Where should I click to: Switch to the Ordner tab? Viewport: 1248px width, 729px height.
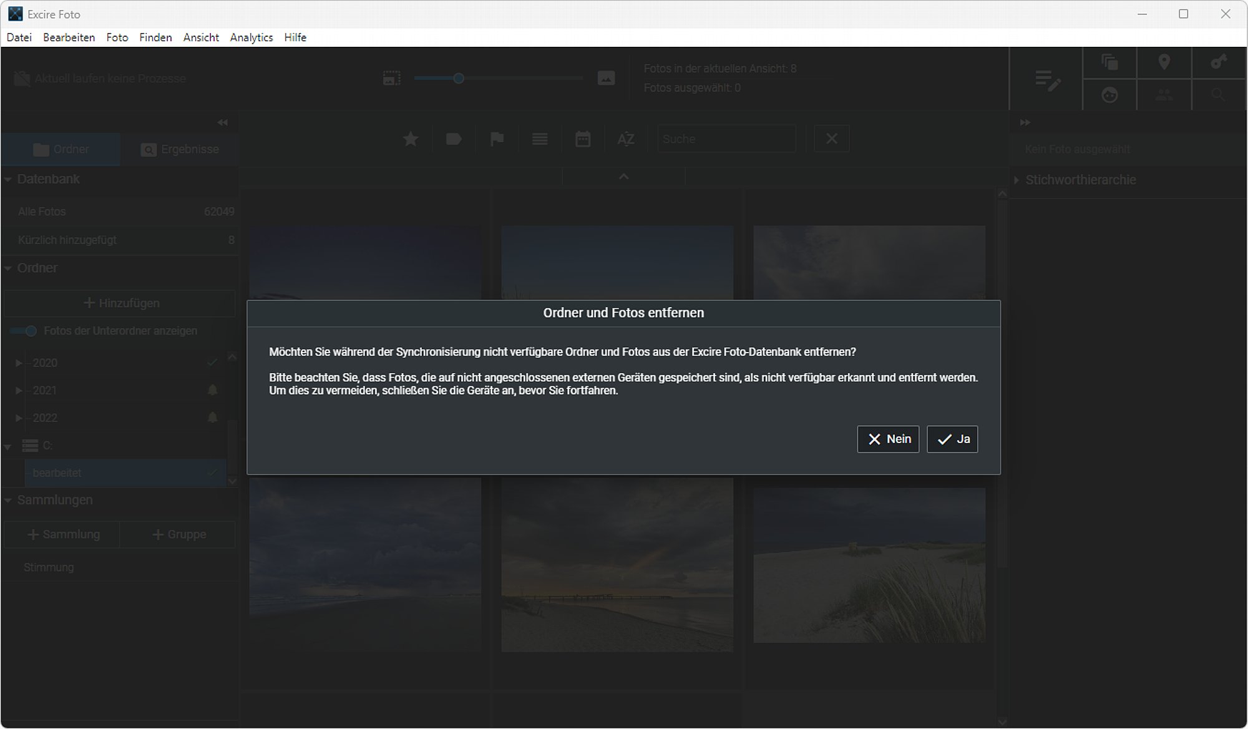pos(61,150)
